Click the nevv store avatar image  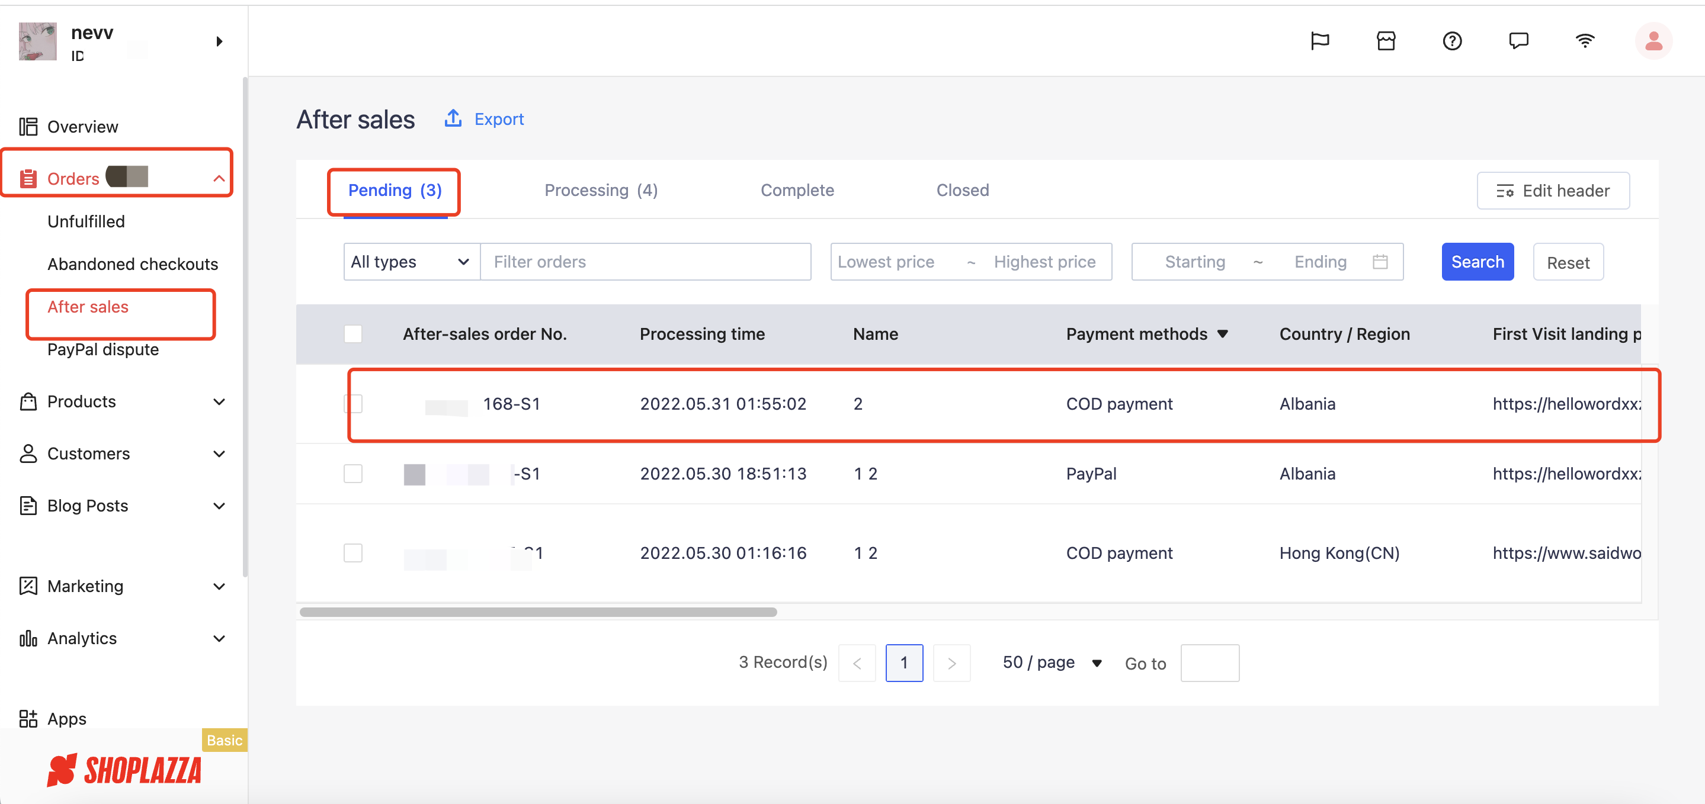[x=38, y=41]
